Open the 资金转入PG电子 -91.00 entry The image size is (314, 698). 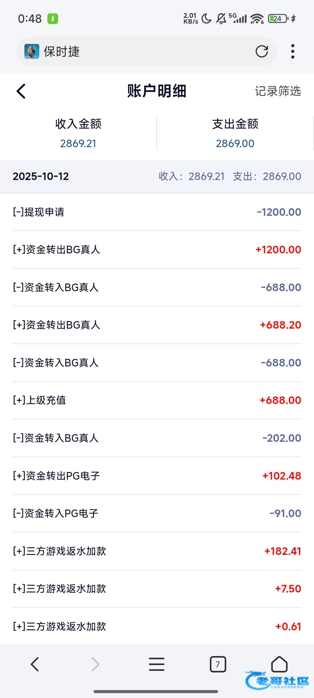[x=157, y=513]
